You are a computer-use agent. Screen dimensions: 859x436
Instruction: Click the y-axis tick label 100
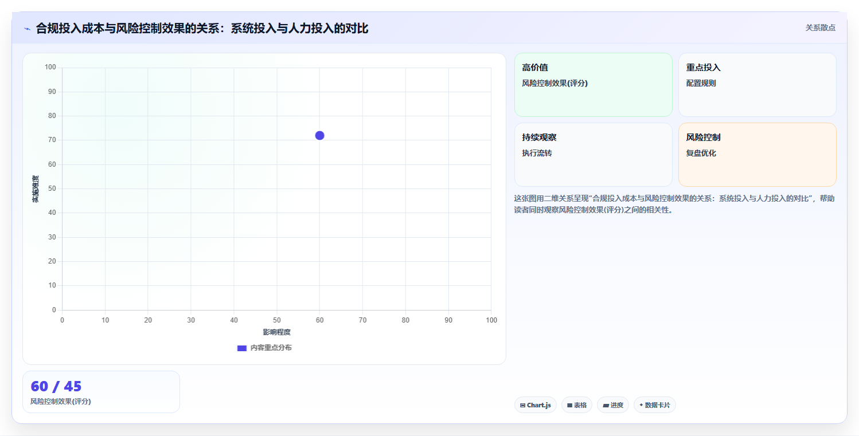(x=50, y=68)
